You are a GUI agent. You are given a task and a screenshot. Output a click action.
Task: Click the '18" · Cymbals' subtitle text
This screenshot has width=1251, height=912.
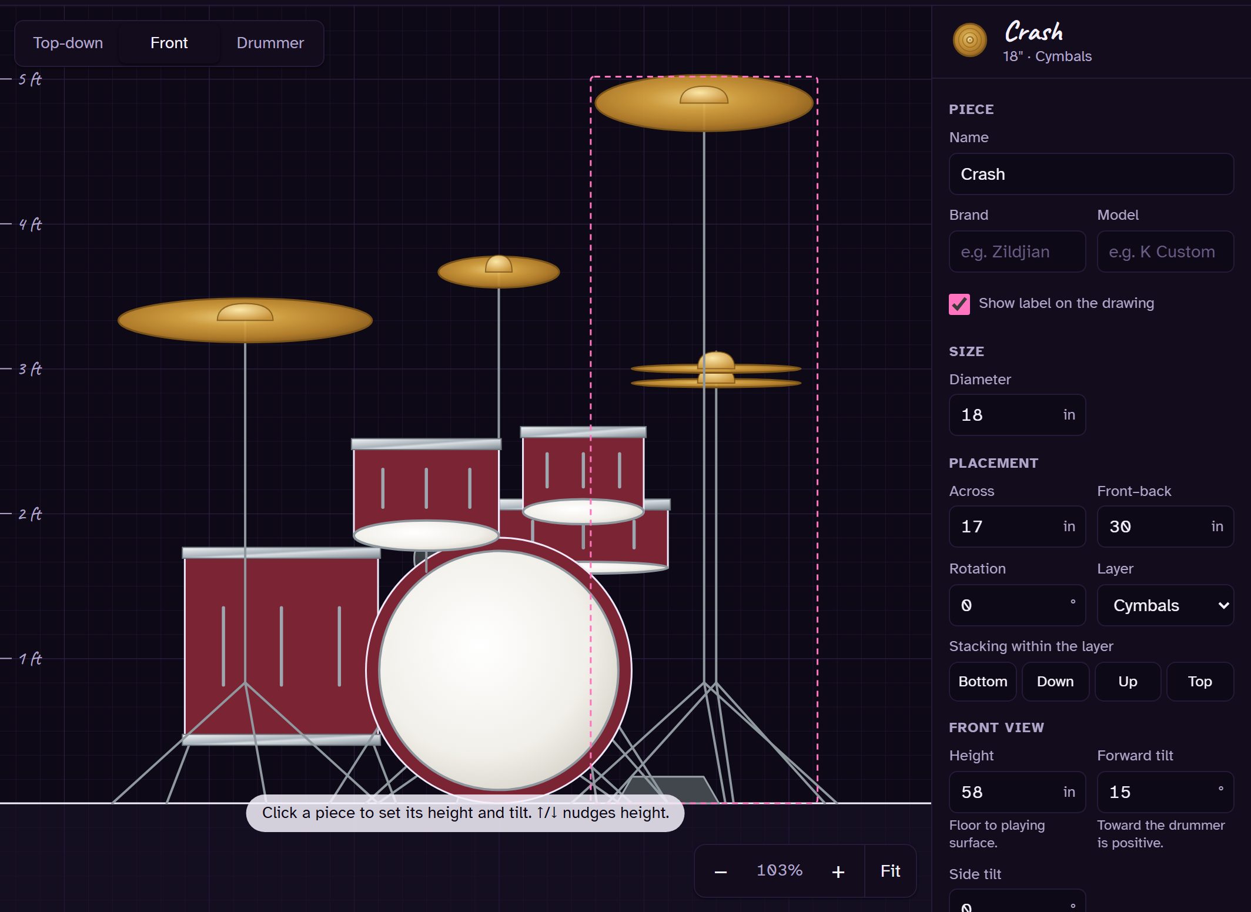[x=1047, y=56]
